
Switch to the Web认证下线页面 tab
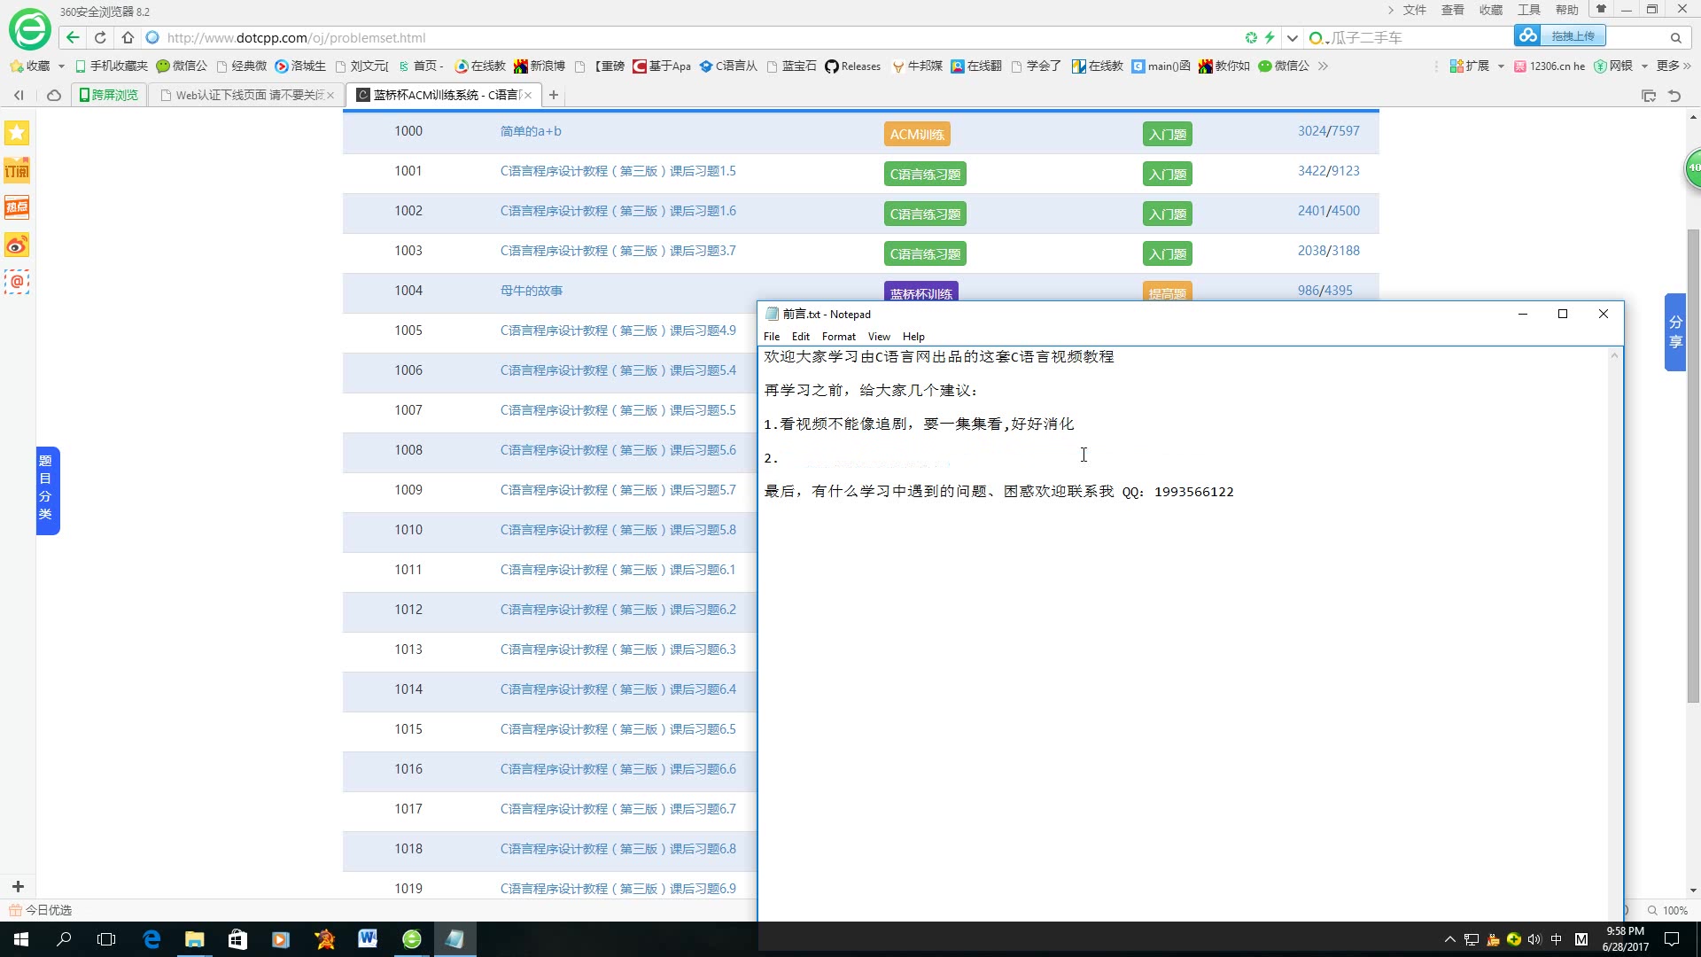[x=239, y=95]
